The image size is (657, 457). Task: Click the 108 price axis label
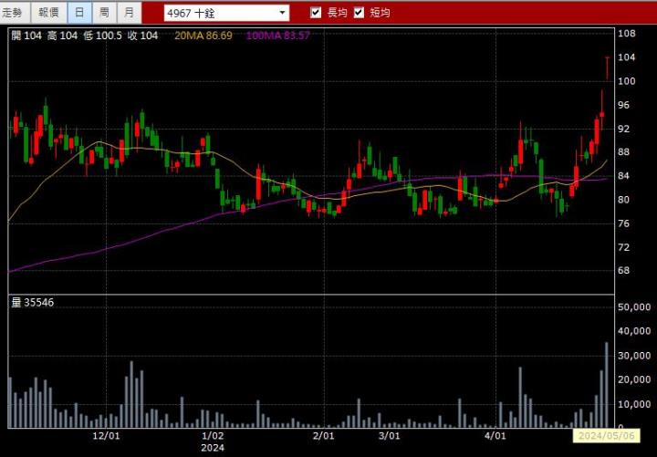tap(626, 34)
